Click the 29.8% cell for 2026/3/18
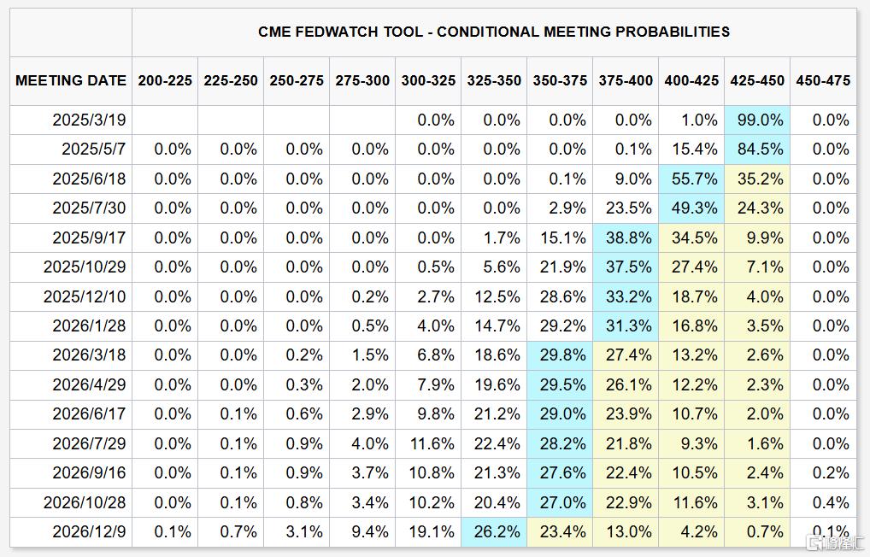The image size is (870, 557). [x=560, y=355]
